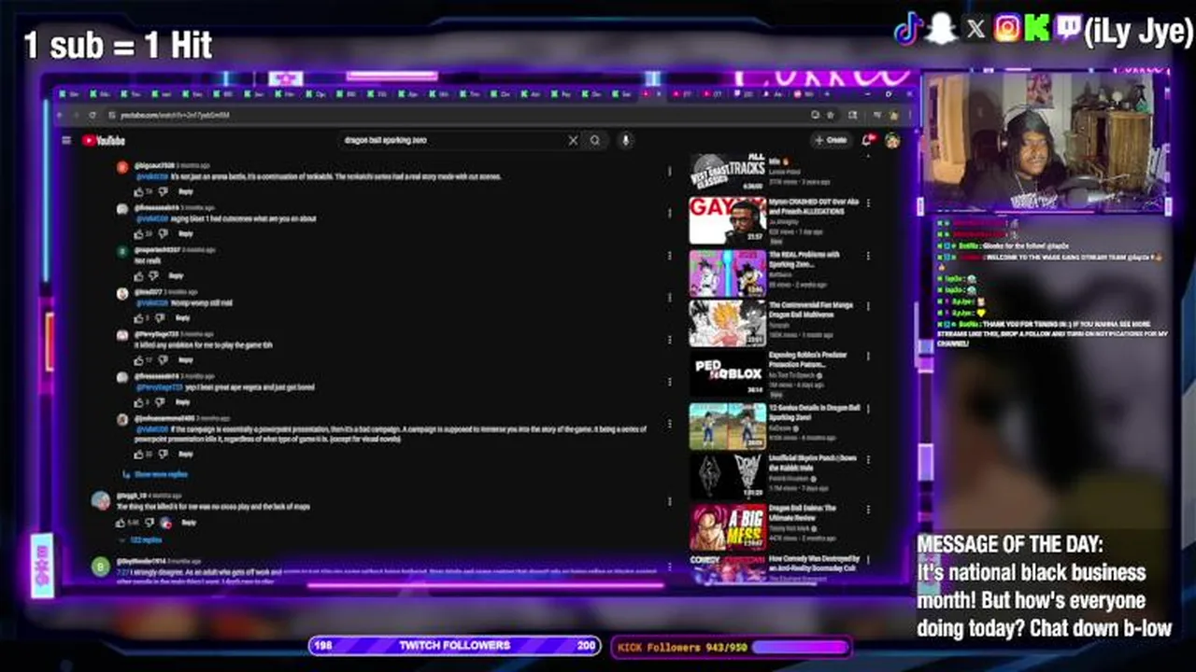
Task: Click the YouTube search input field
Action: (453, 140)
